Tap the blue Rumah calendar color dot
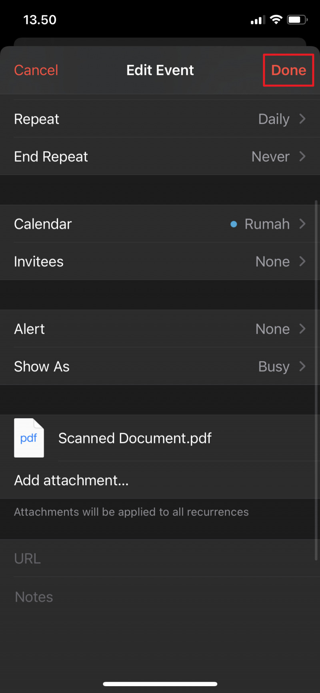320x693 pixels. point(234,224)
